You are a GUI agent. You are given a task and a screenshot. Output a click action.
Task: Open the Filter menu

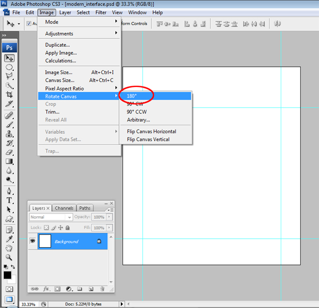pos(101,12)
